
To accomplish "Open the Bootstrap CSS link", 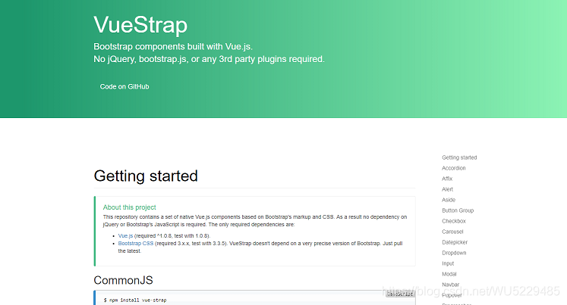I will click(136, 244).
